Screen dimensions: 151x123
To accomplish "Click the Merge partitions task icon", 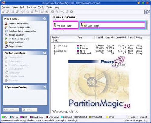I will coord(6,43).
